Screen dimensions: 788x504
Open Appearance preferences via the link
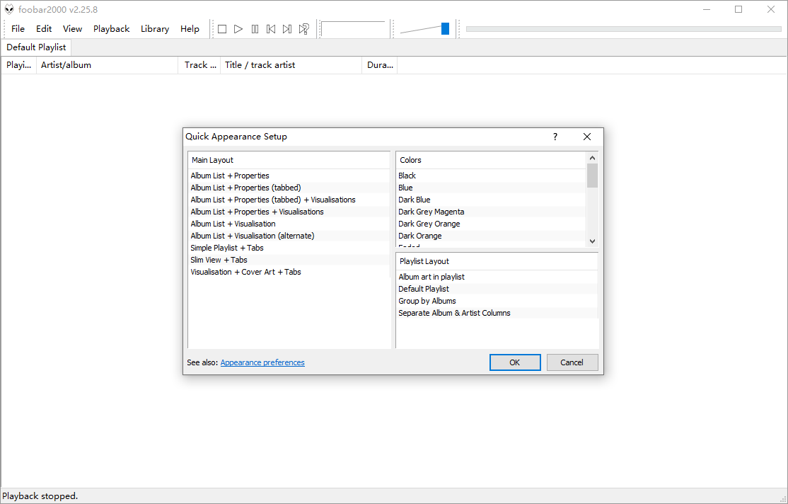tap(262, 362)
